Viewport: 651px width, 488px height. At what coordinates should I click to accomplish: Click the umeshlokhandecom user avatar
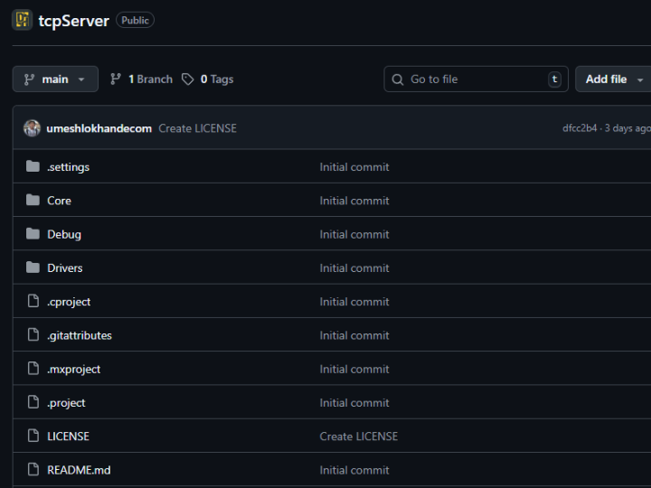[x=32, y=128]
